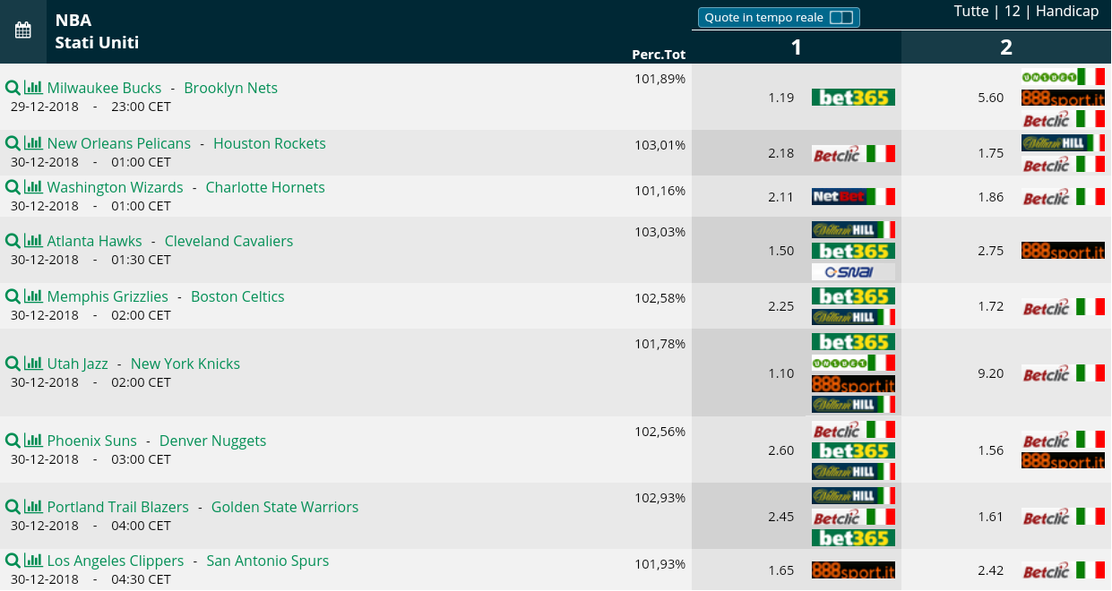Viewport: 1112px width, 591px height.
Task: Open stats chart icon for New Orleans Pelicans
Action: pyautogui.click(x=33, y=143)
